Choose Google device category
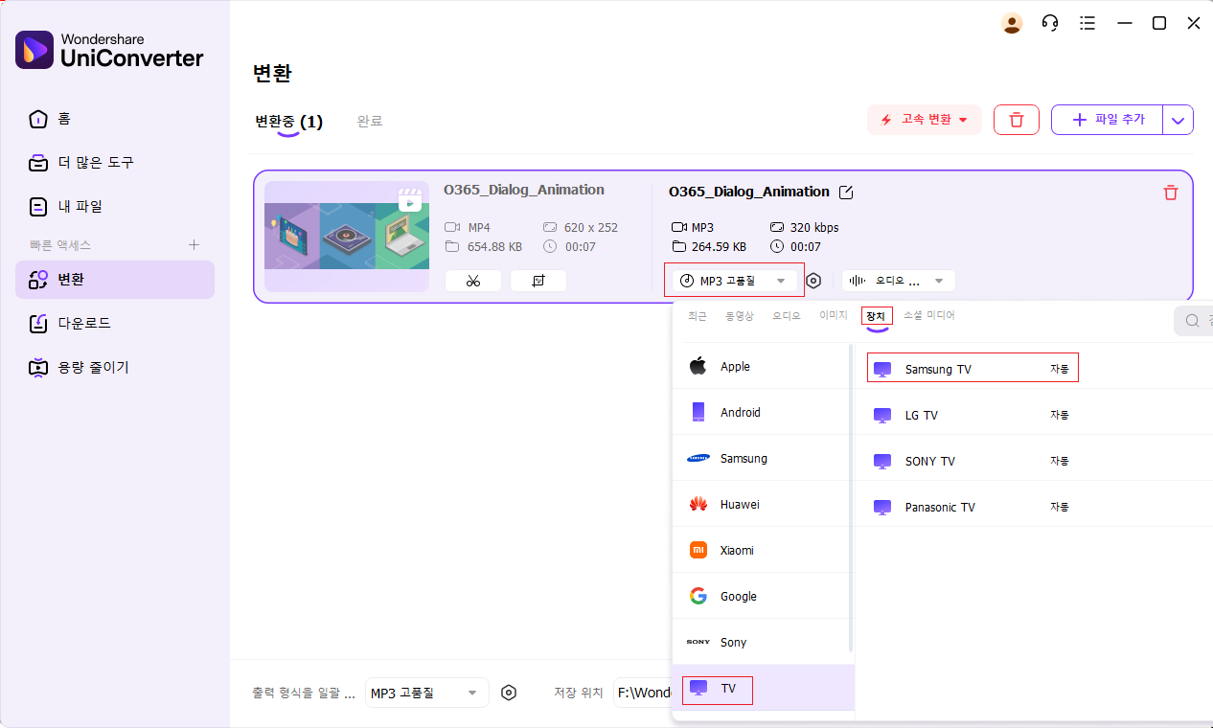 click(762, 596)
